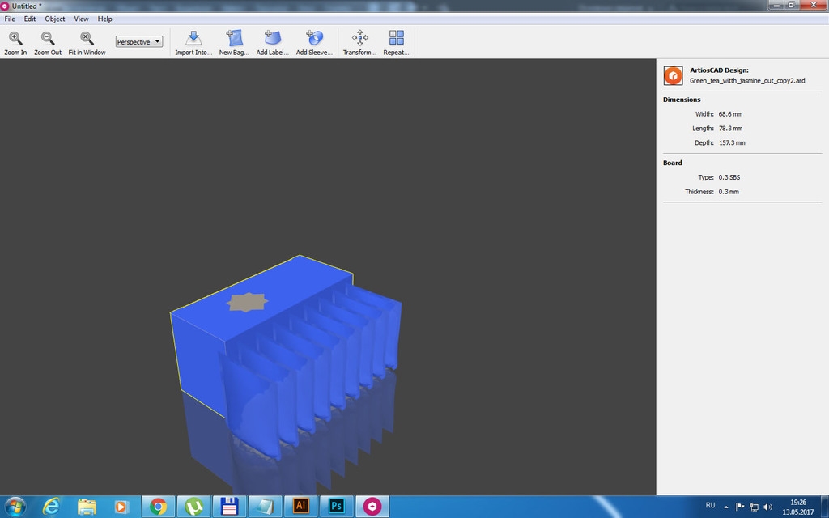Open the Edit menu
This screenshot has height=518, width=829.
tap(30, 19)
